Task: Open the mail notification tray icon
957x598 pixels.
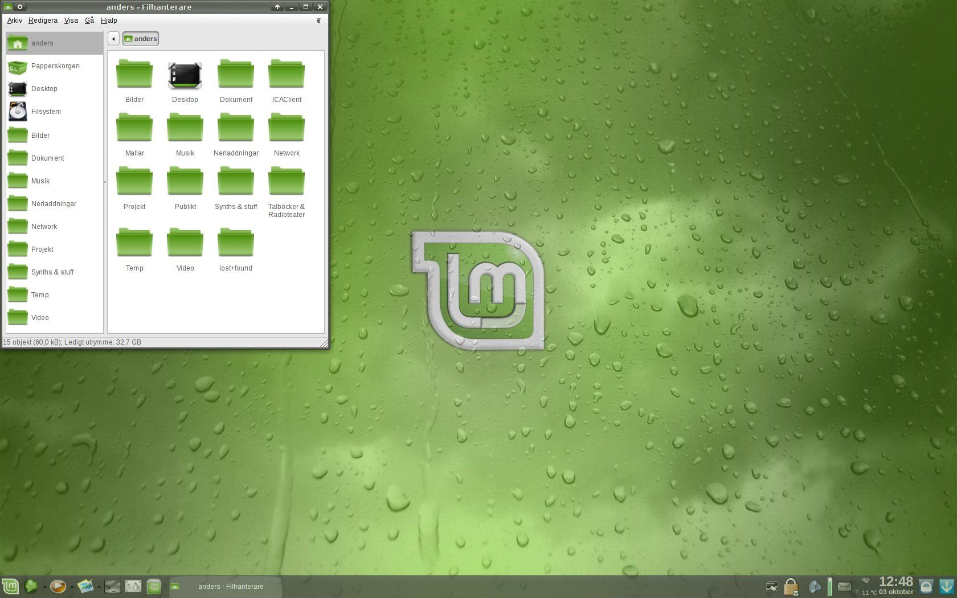Action: coord(845,587)
